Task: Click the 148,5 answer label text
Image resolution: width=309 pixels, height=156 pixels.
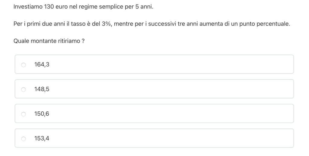Action: coord(42,89)
